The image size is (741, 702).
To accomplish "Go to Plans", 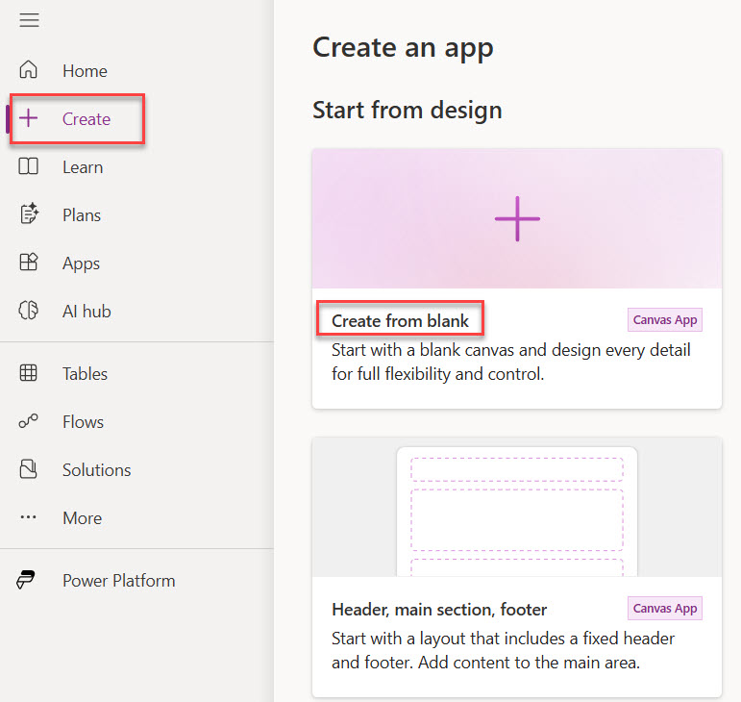I will tap(82, 215).
